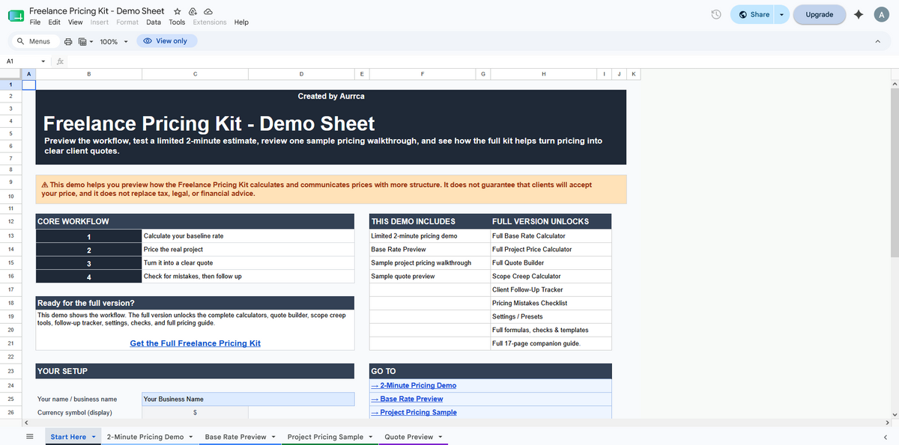899x445 pixels.
Task: Click the Your Business Name cell
Action: tap(248, 399)
